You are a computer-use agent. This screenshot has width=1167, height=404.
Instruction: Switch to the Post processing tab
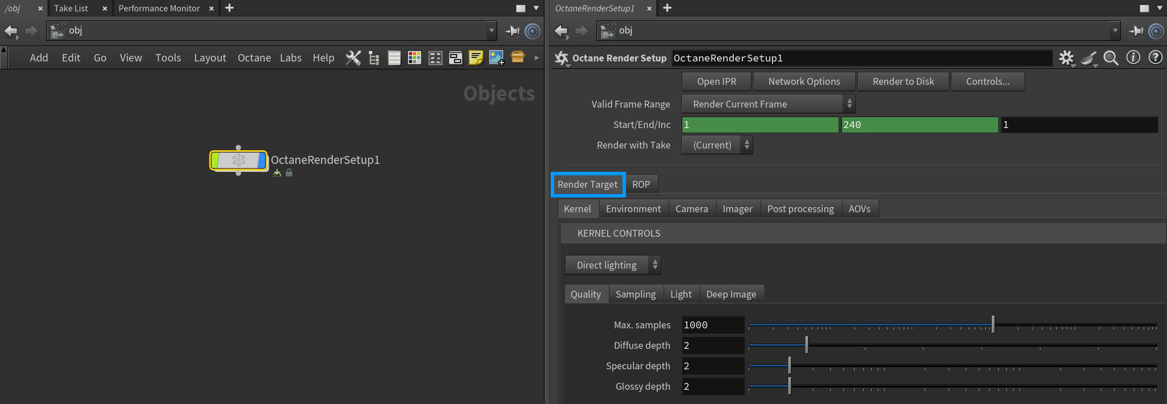click(800, 209)
